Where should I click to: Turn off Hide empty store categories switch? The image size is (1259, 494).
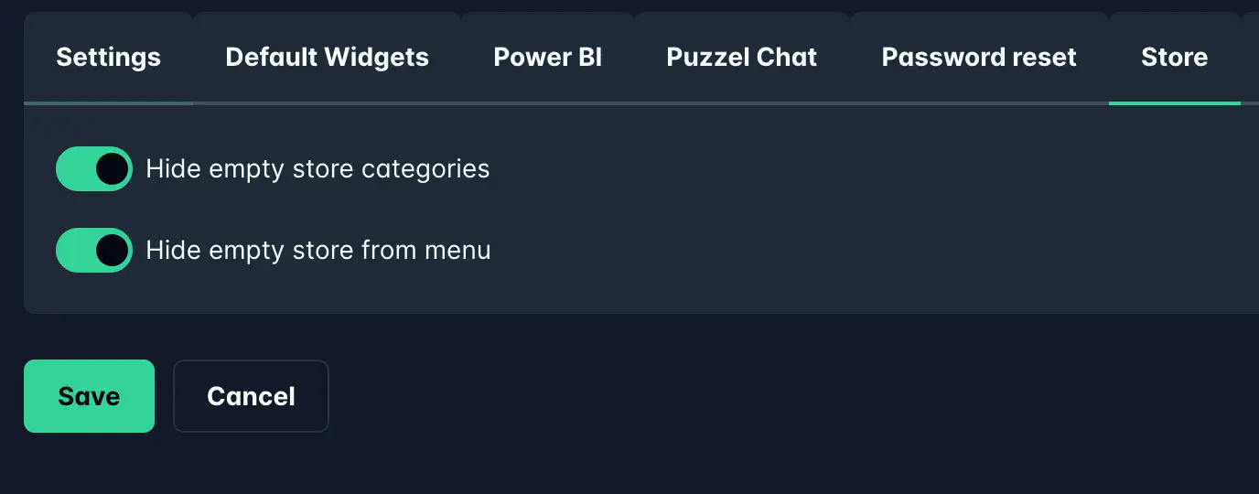click(94, 169)
